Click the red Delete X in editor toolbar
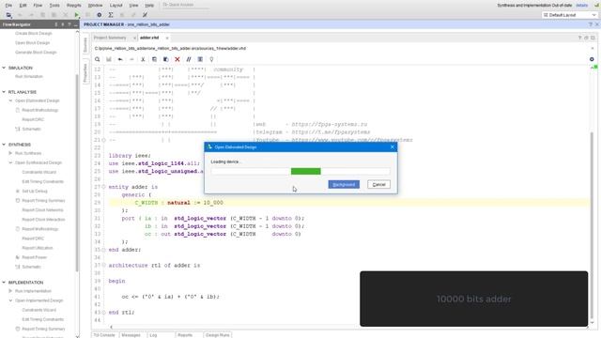 177,59
